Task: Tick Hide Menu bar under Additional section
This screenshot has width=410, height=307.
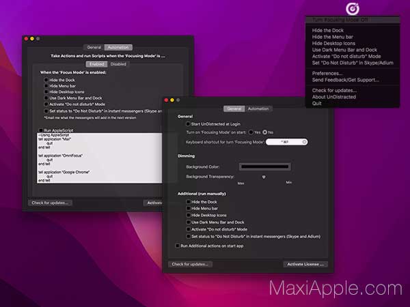Action: click(x=189, y=208)
